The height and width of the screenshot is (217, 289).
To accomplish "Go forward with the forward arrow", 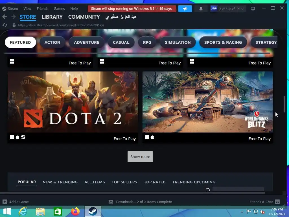I will (14, 17).
